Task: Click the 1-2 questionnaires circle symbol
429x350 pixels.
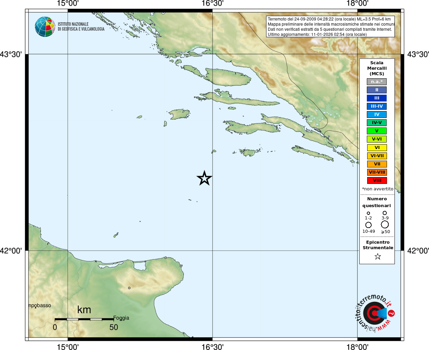Action: [368, 213]
